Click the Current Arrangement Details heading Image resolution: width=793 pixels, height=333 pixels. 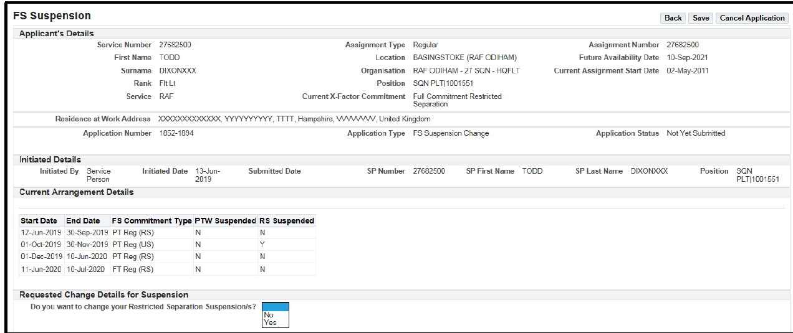coord(76,192)
